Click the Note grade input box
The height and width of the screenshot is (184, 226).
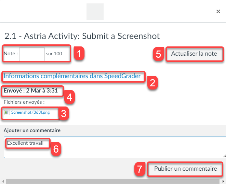tap(32, 54)
